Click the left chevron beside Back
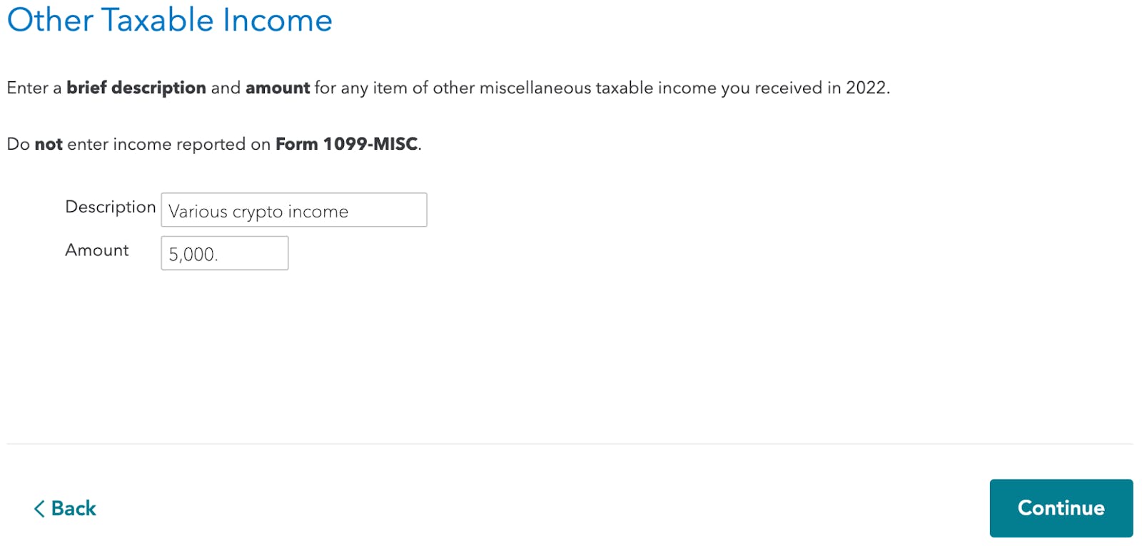 tap(39, 508)
